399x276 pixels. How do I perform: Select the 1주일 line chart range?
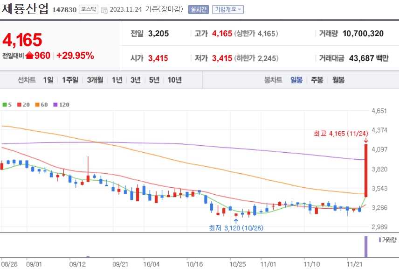(x=70, y=80)
